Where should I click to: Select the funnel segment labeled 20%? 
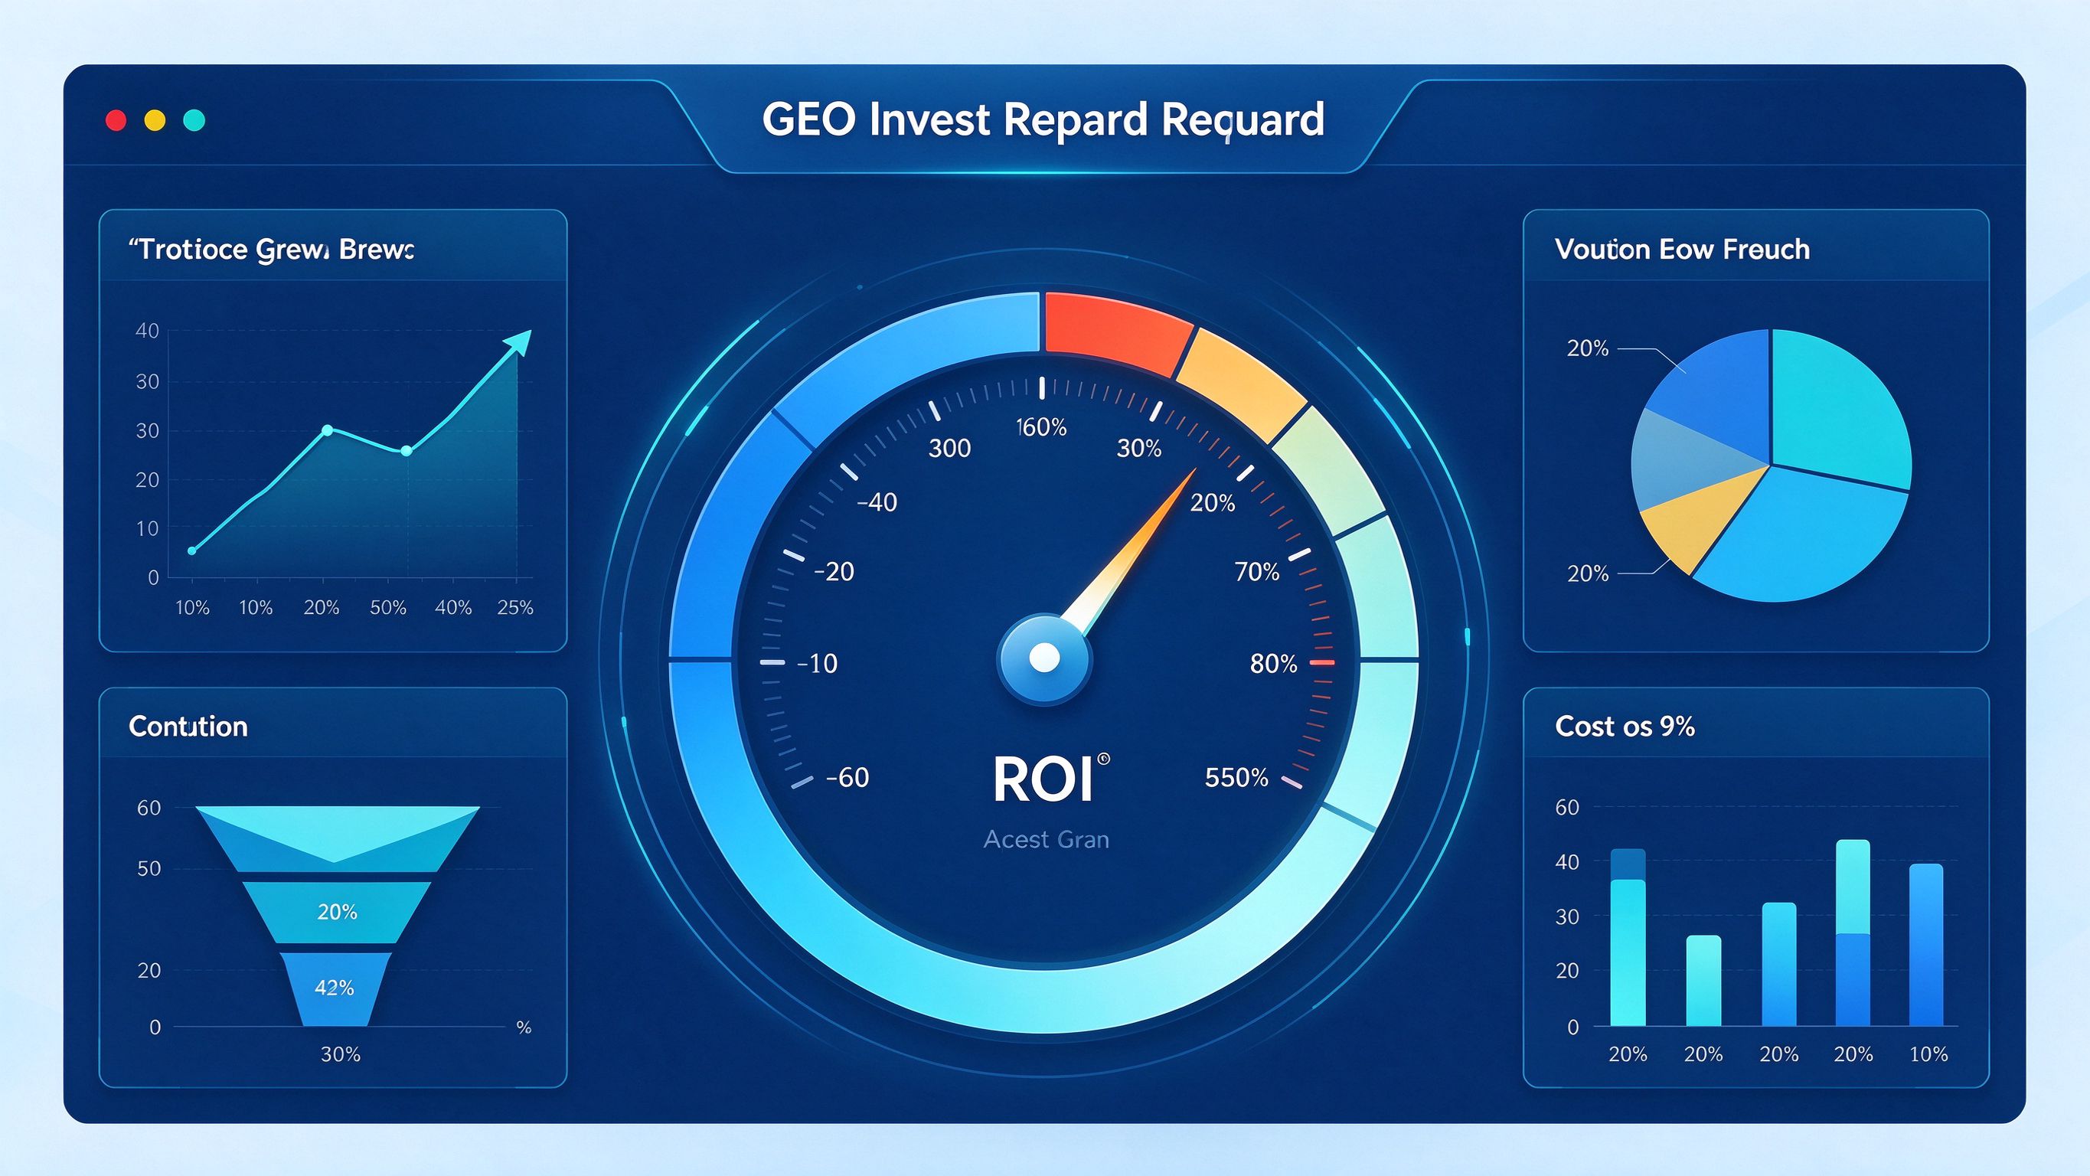pos(337,912)
